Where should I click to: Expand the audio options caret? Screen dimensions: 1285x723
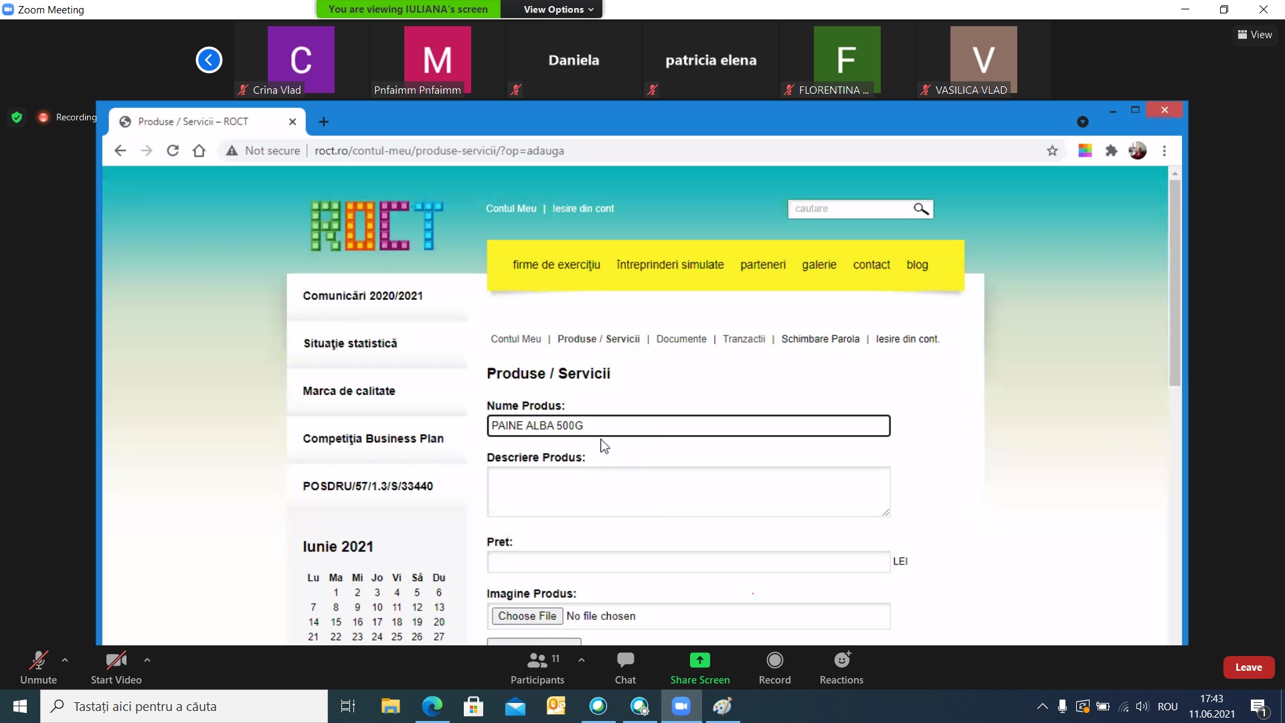coord(65,660)
